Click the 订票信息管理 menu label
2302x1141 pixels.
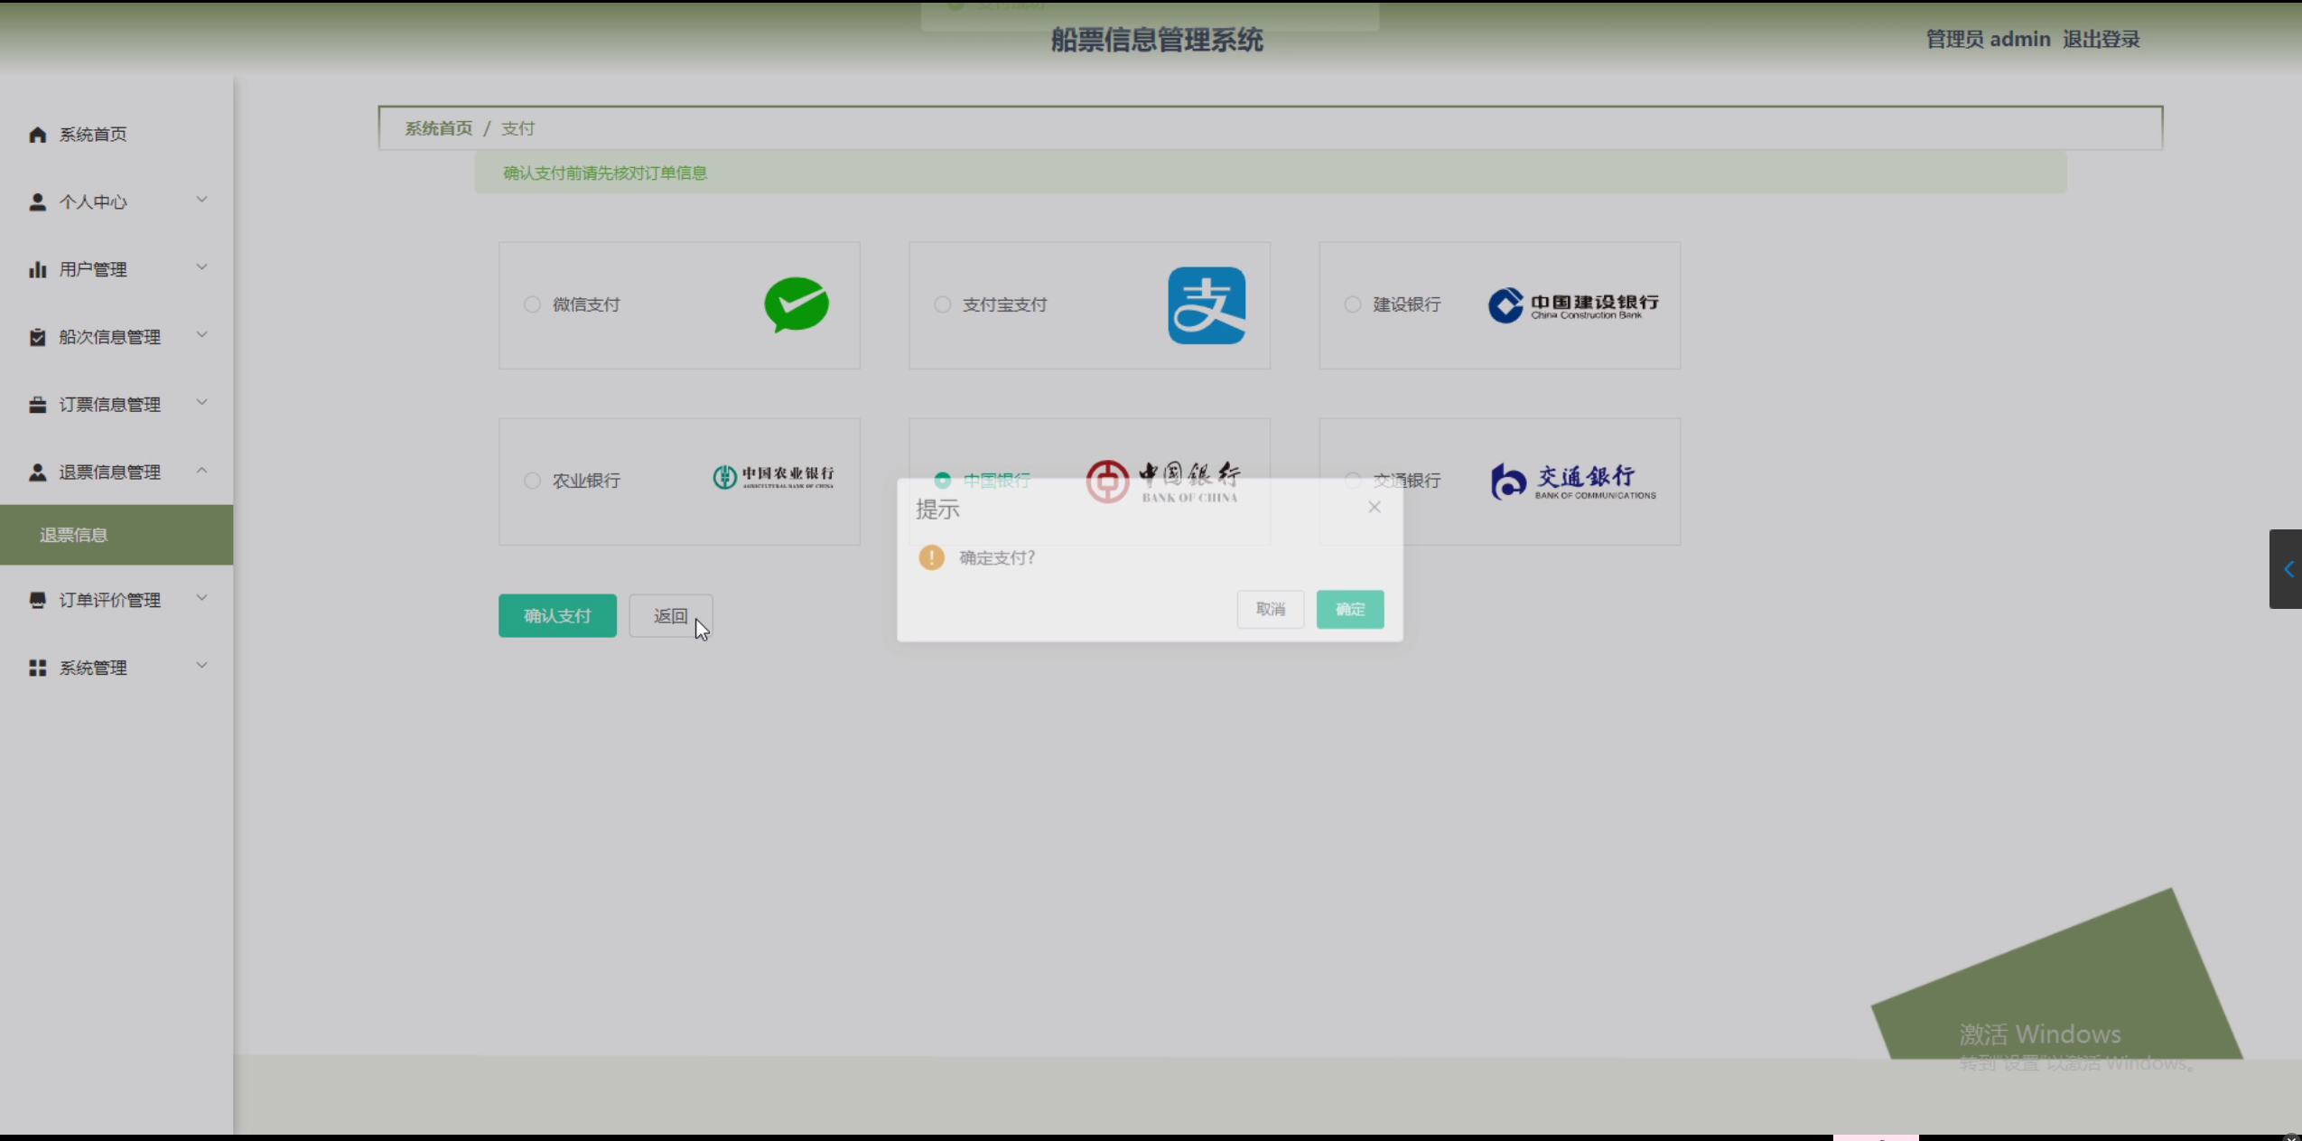click(x=110, y=405)
